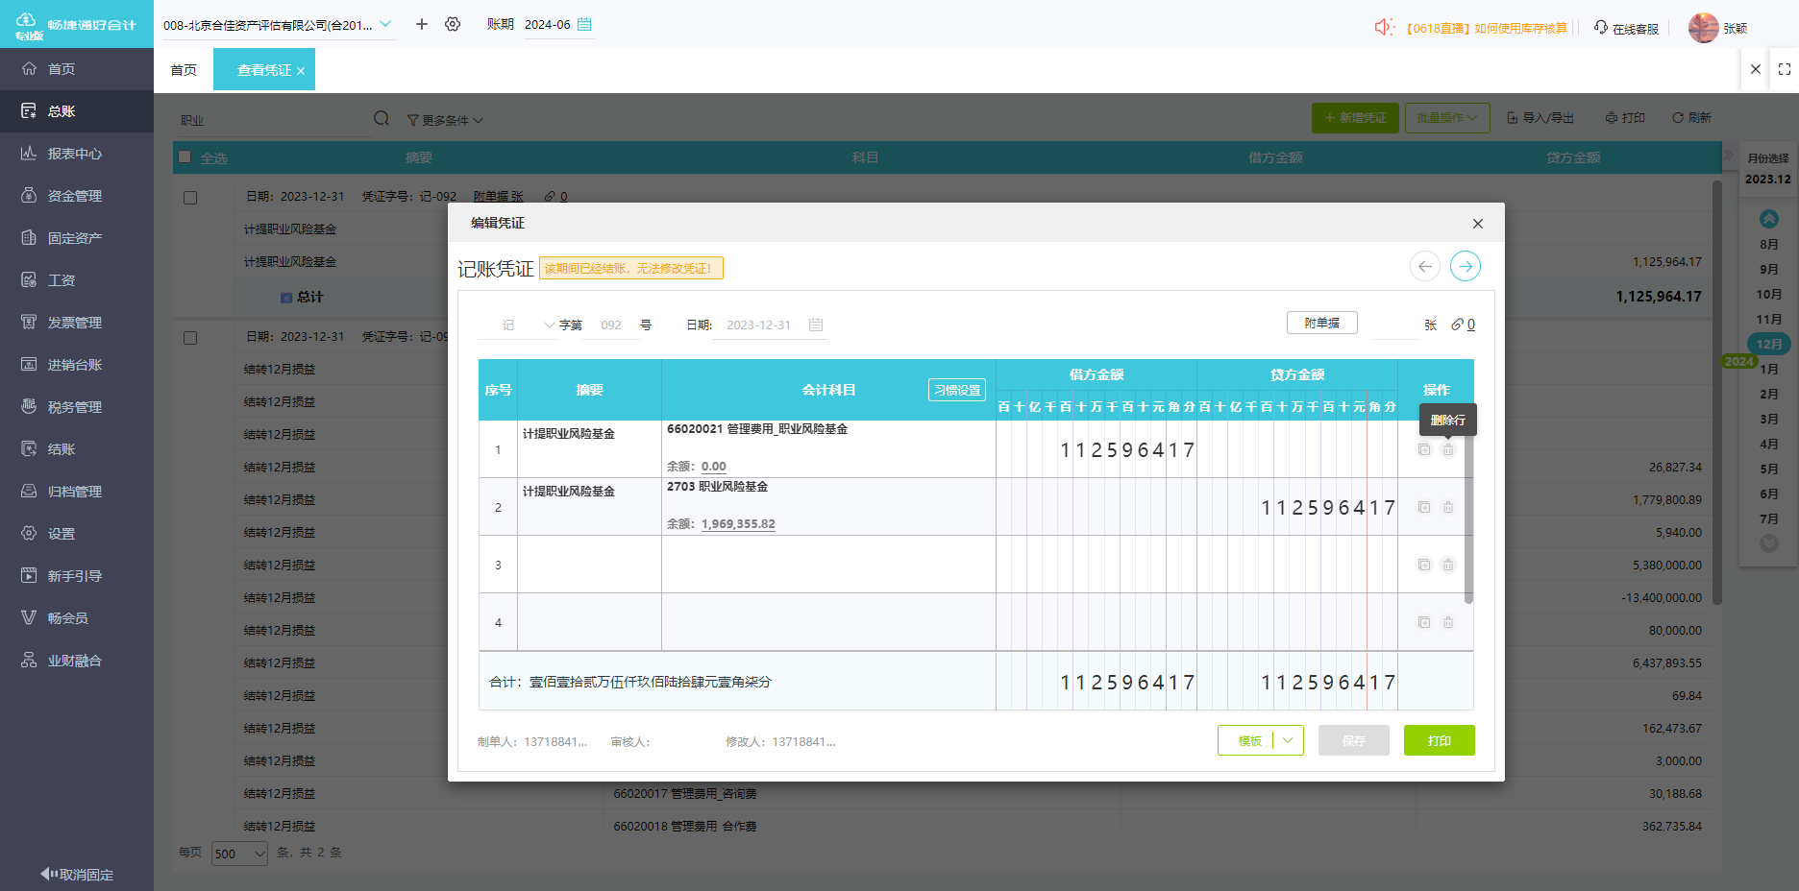Open the calendar icon next to voucher date
Screen dimensions: 1799x891
816,325
